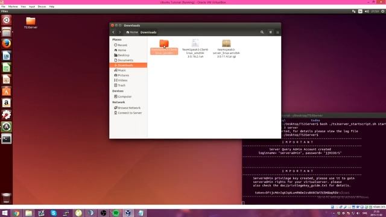Launch Firefox from the Ubuntu launcher
386x217 pixels.
pos(7,44)
